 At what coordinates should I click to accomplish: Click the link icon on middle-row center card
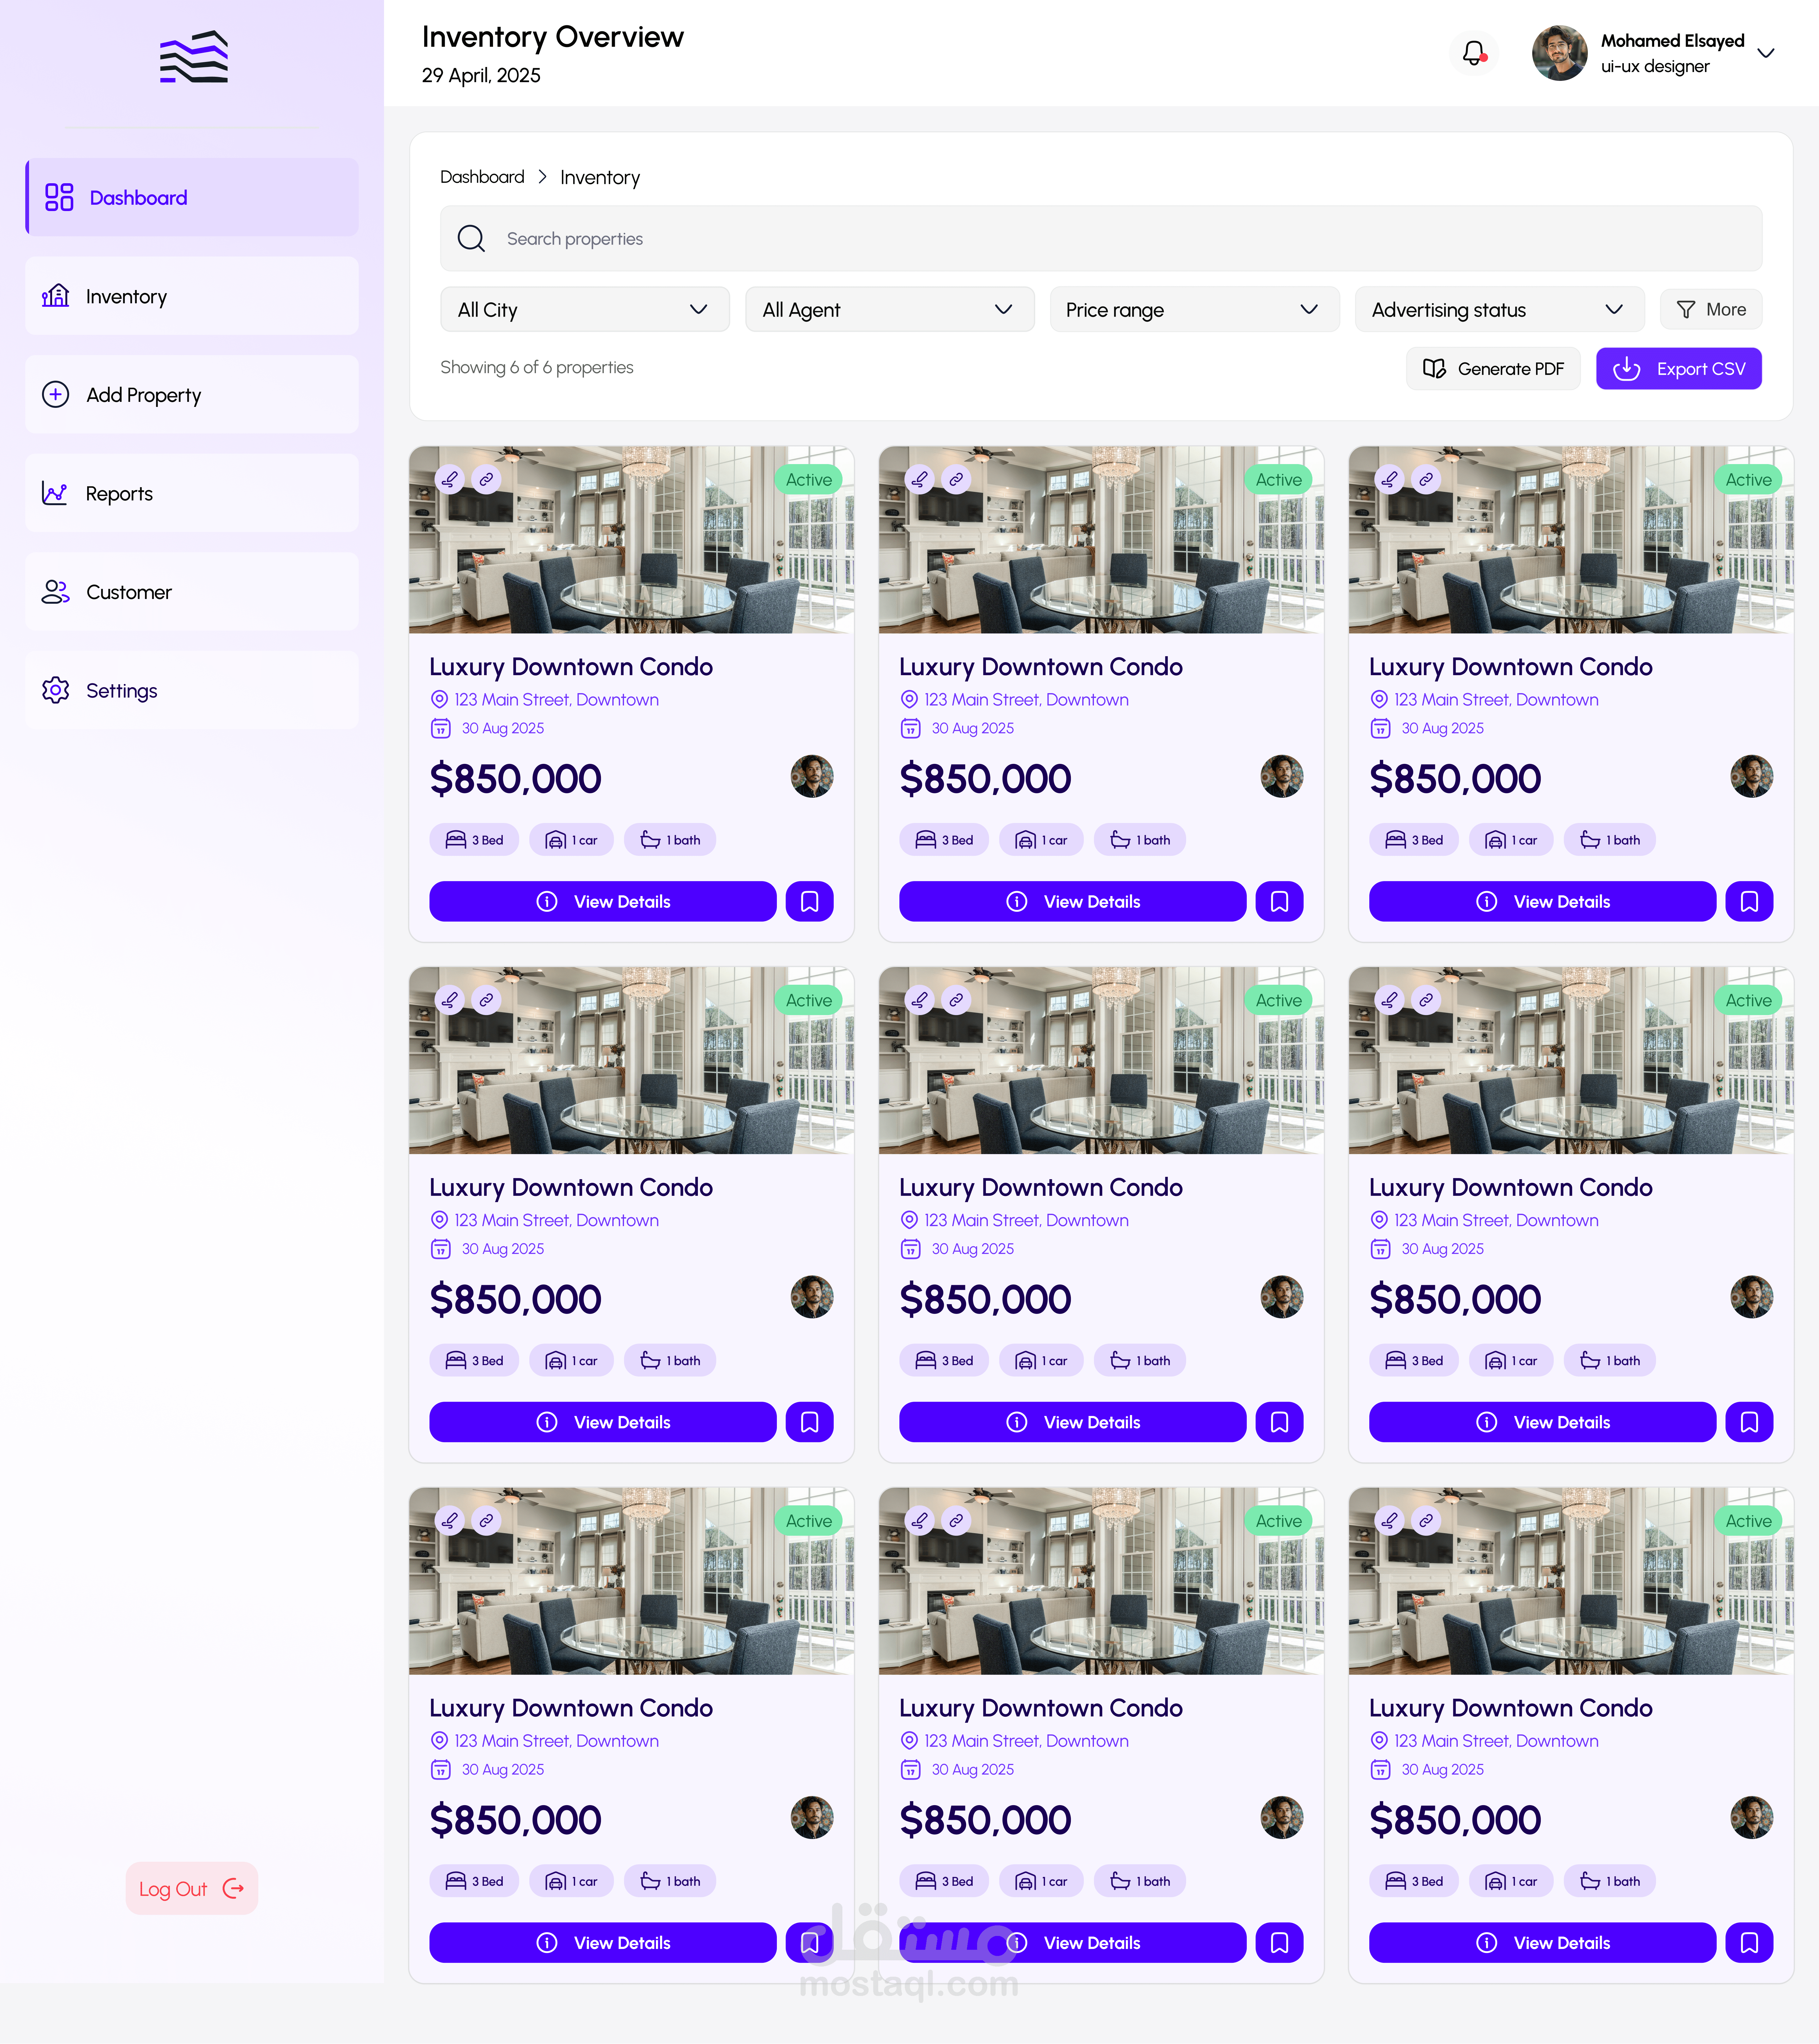(957, 1000)
